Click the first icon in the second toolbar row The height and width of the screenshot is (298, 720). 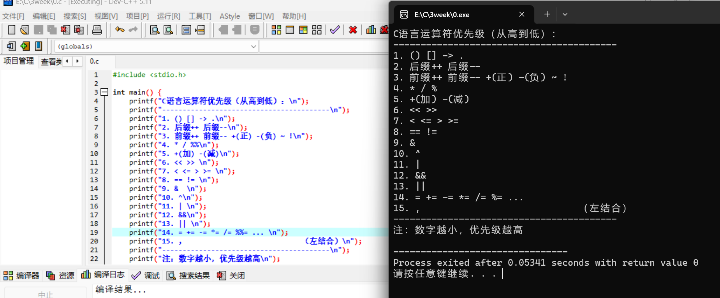pos(11,46)
